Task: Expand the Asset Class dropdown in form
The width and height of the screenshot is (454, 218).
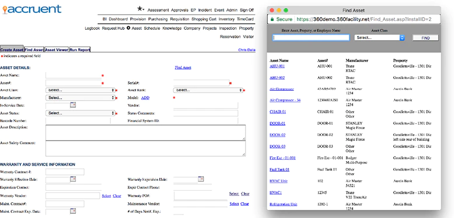Action: [81, 90]
